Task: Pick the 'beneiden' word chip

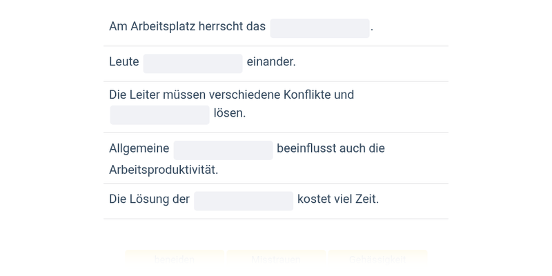Action: 175,260
